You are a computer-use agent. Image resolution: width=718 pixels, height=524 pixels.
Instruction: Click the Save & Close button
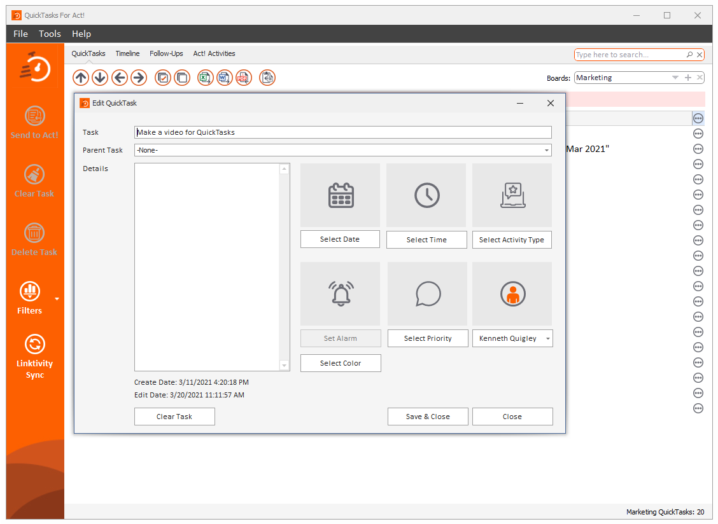(x=428, y=417)
